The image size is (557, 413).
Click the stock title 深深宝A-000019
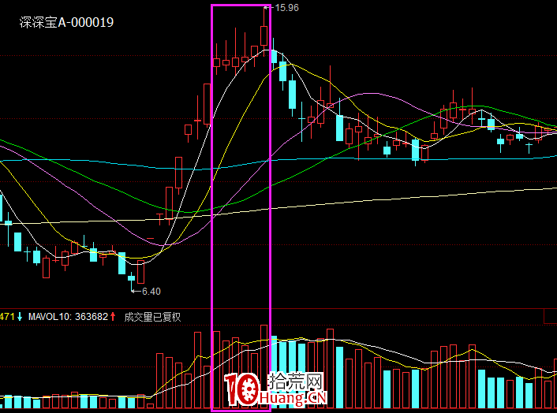coord(66,22)
